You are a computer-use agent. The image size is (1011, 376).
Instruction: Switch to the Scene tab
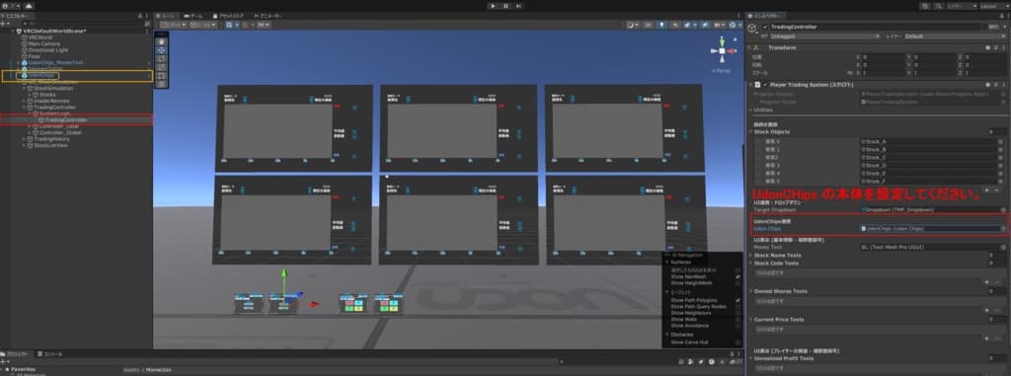point(165,16)
